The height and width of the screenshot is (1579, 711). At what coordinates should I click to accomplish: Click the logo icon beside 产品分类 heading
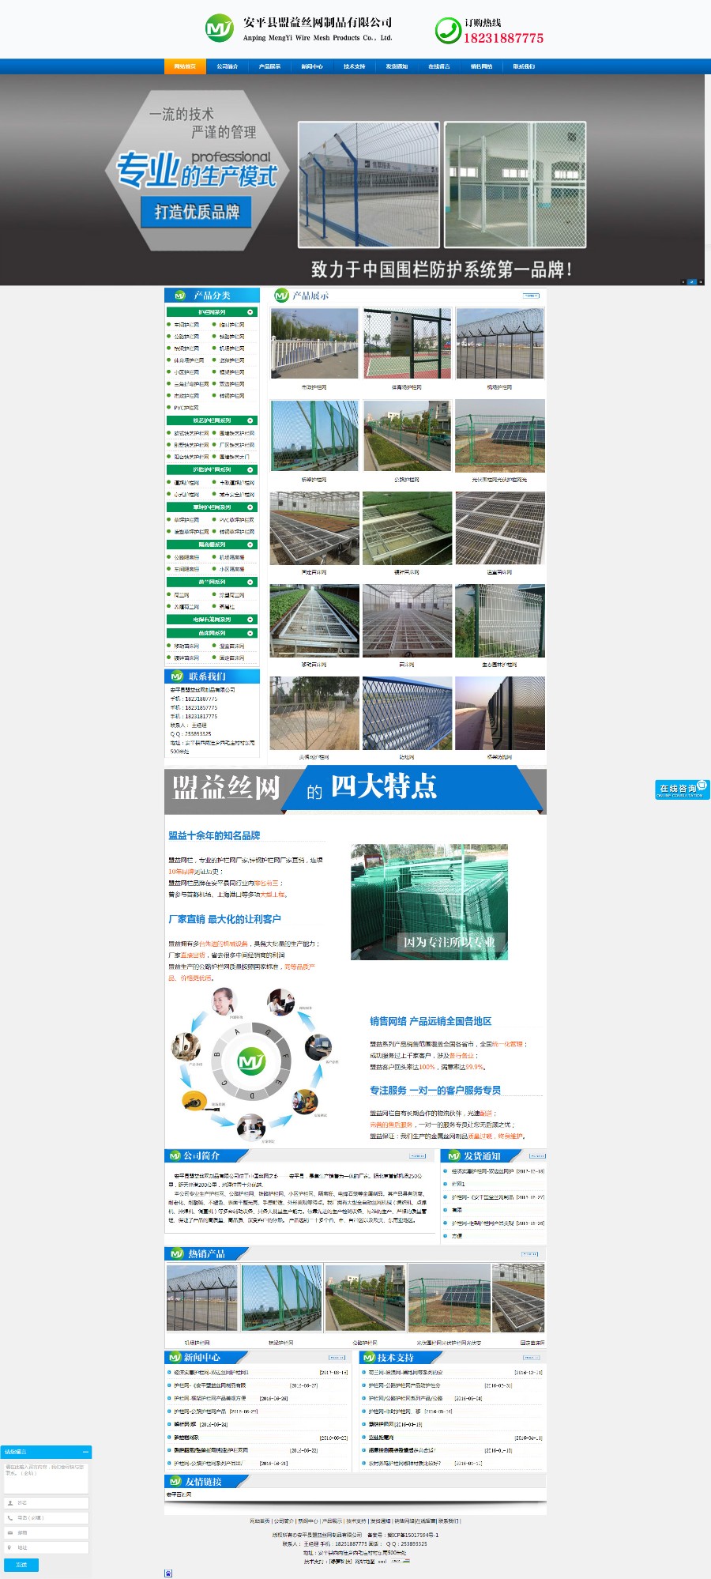(x=180, y=296)
